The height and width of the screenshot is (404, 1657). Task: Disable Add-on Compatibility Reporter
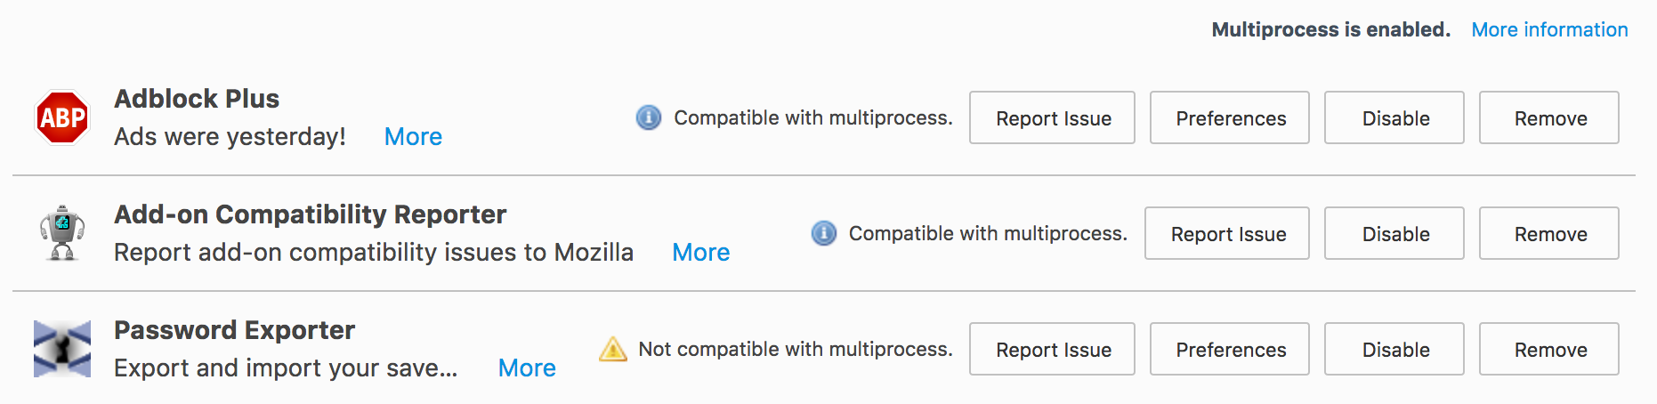[x=1394, y=233]
